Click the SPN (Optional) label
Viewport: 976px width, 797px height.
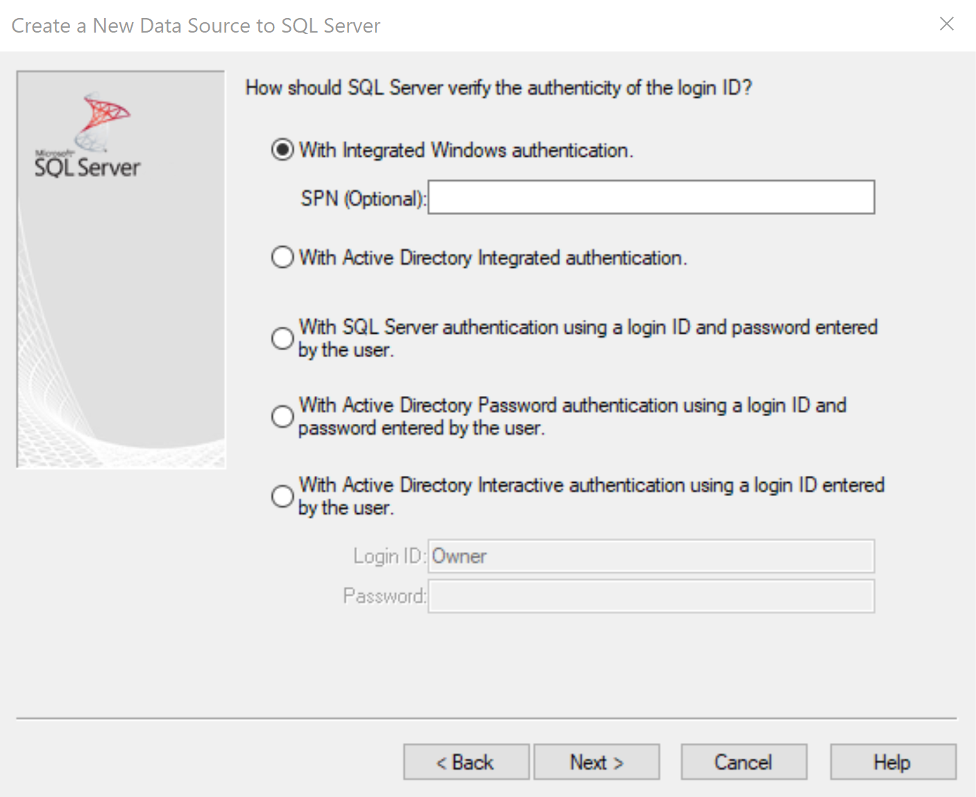pos(361,198)
